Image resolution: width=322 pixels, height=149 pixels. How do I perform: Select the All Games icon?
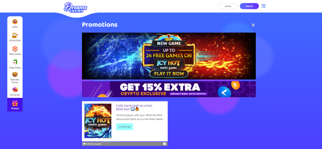point(15,90)
